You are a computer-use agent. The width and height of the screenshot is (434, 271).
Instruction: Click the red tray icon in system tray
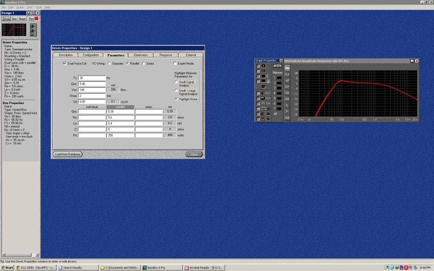pyautogui.click(x=406, y=267)
